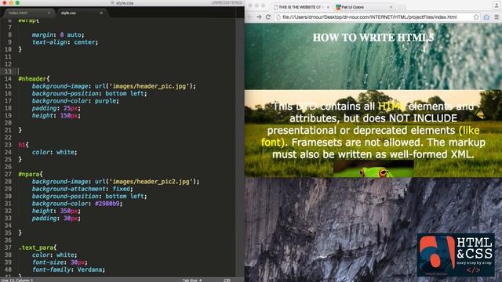The width and height of the screenshot is (502, 282).
Task: Click line number 27 in the gutter
Action: click(x=8, y=174)
